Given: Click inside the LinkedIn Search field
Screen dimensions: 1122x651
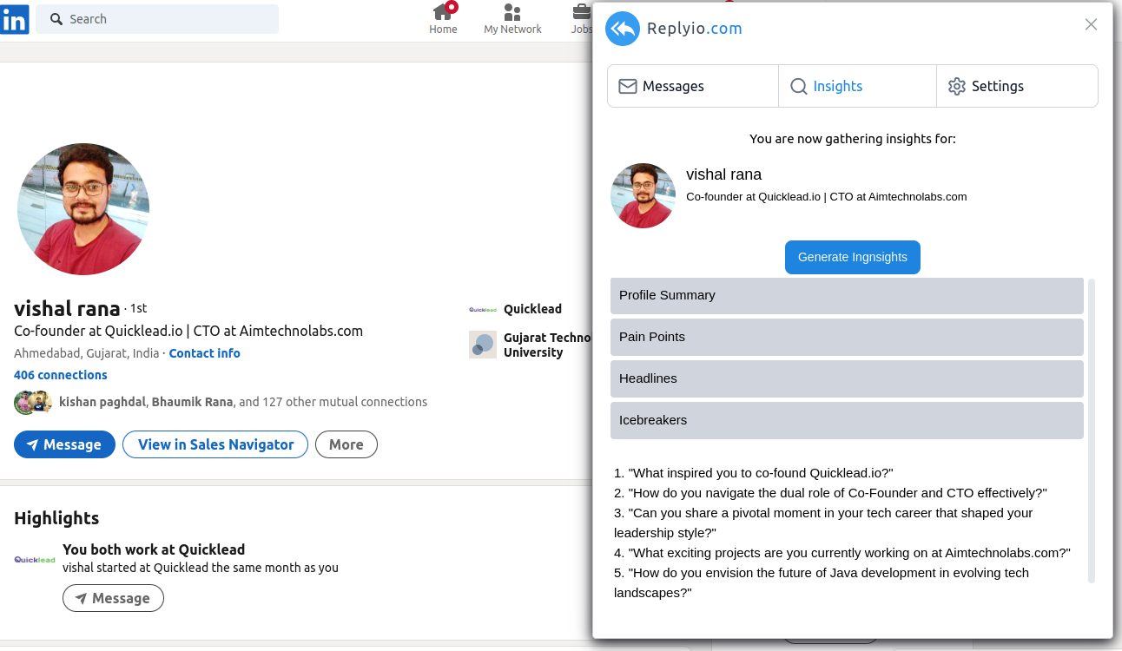Looking at the screenshot, I should [x=158, y=19].
